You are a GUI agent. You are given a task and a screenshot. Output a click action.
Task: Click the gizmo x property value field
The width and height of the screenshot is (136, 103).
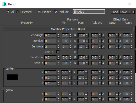[x=51, y=94]
